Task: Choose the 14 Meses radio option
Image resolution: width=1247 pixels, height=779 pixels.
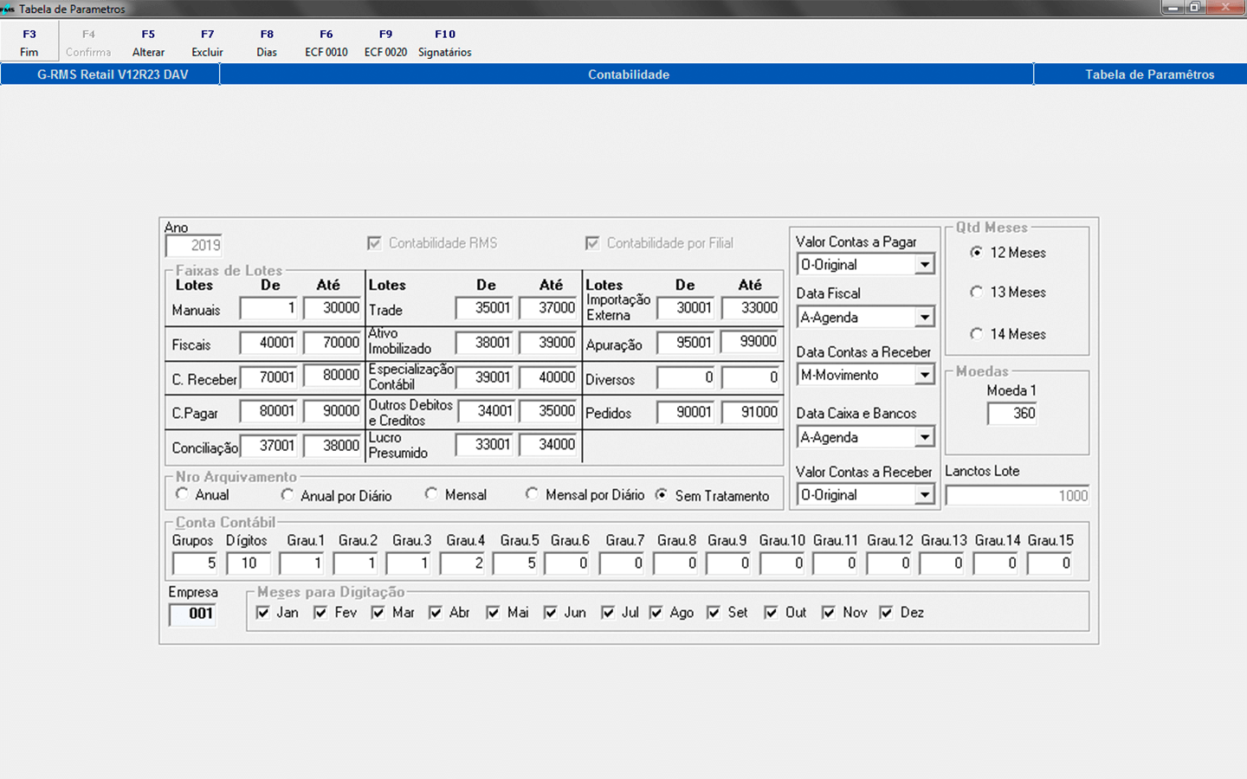Action: (x=977, y=334)
